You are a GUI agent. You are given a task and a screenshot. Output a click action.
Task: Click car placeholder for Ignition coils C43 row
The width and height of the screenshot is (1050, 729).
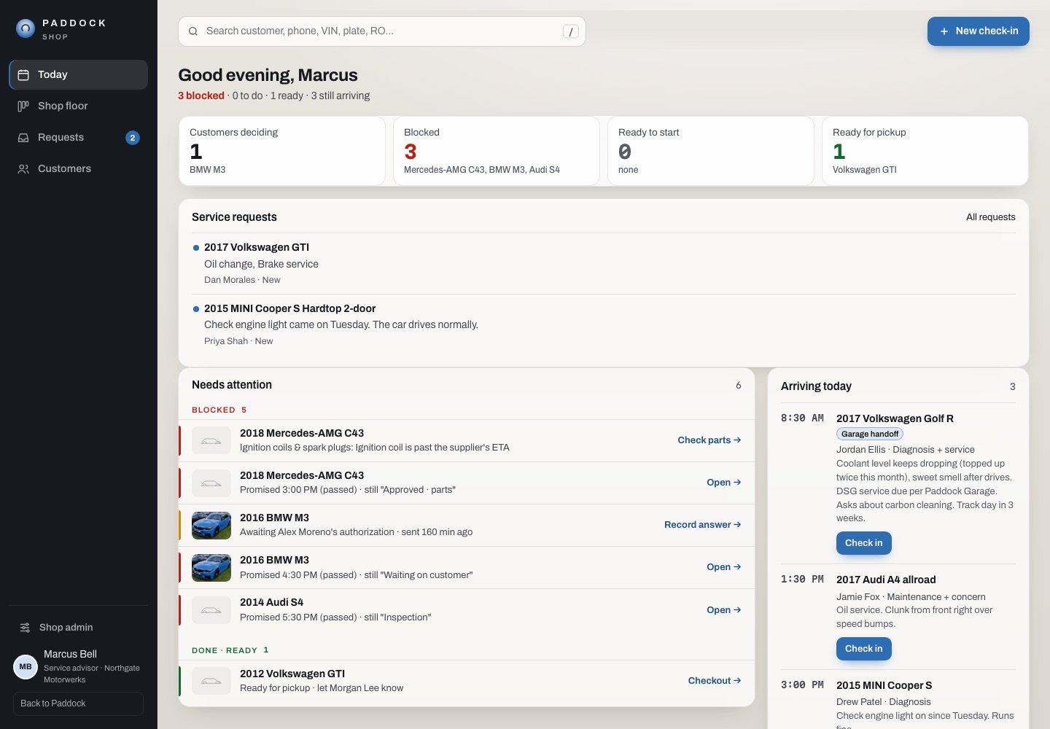pos(211,440)
